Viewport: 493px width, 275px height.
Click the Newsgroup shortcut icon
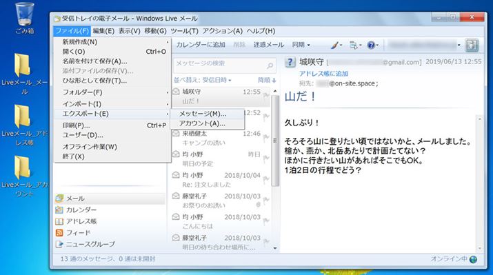[59, 244]
